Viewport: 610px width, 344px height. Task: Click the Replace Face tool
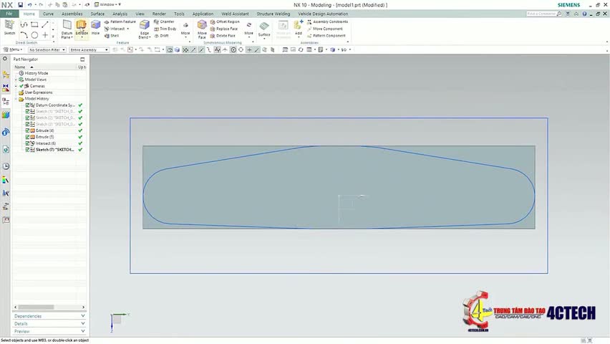(223, 29)
